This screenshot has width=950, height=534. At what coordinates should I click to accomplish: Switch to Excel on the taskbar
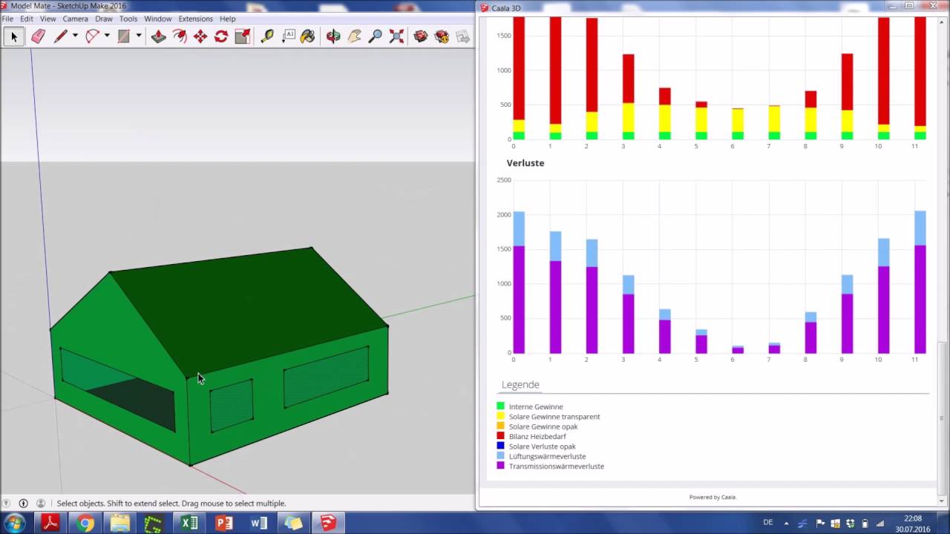pos(189,523)
